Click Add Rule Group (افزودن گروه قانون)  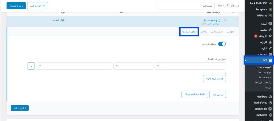click(x=215, y=79)
